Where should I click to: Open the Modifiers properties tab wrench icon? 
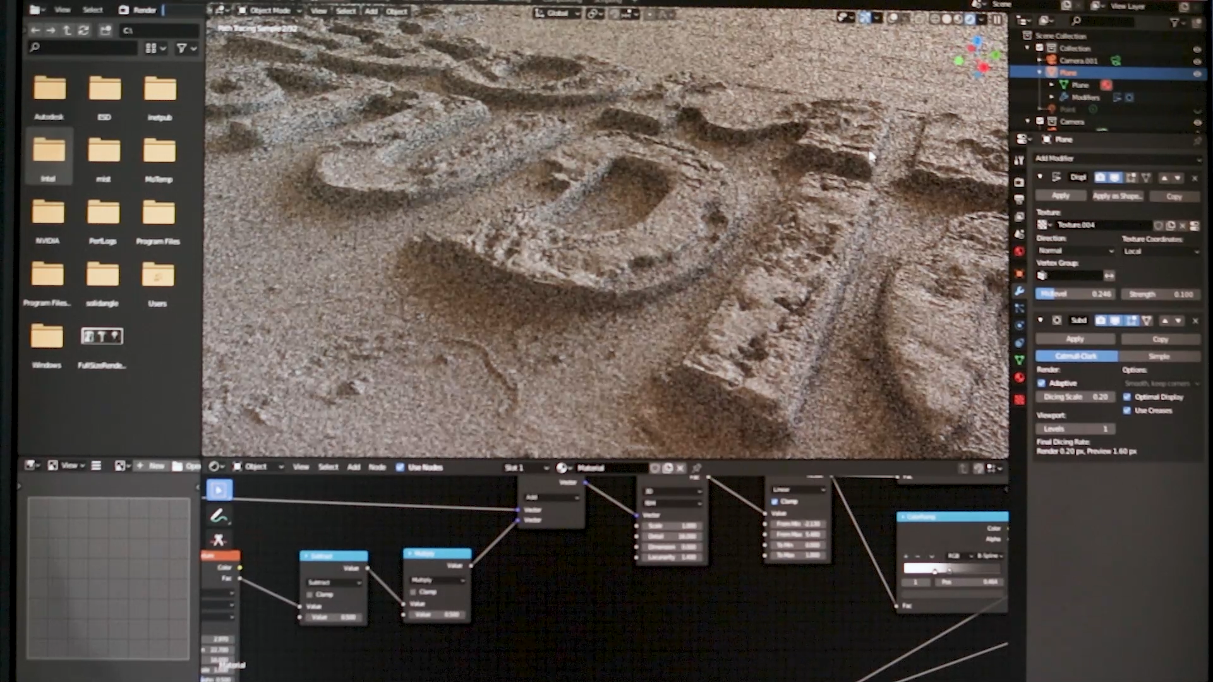(x=1019, y=291)
